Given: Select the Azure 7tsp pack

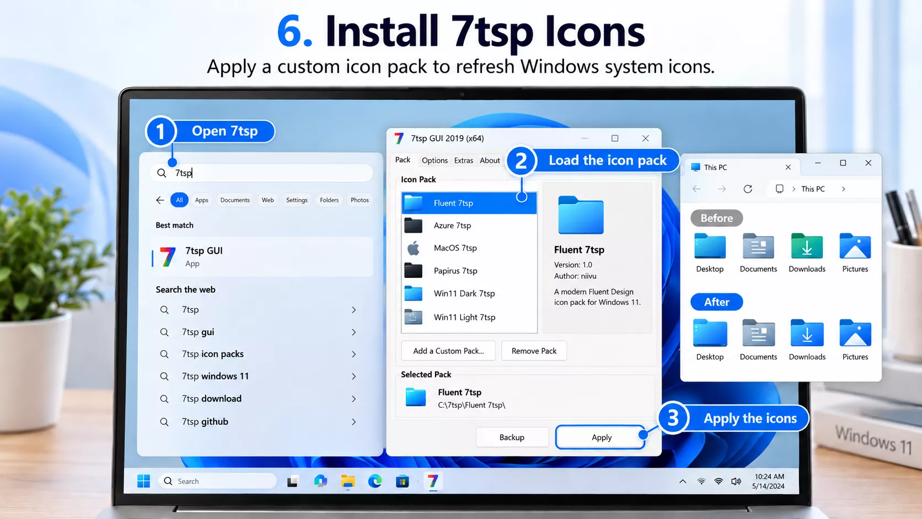Looking at the screenshot, I should click(x=469, y=226).
